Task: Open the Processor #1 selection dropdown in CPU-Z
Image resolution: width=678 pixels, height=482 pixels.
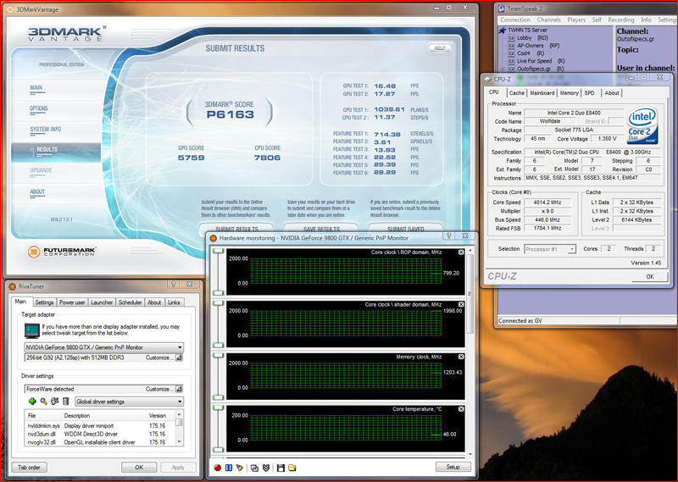Action: coord(572,249)
